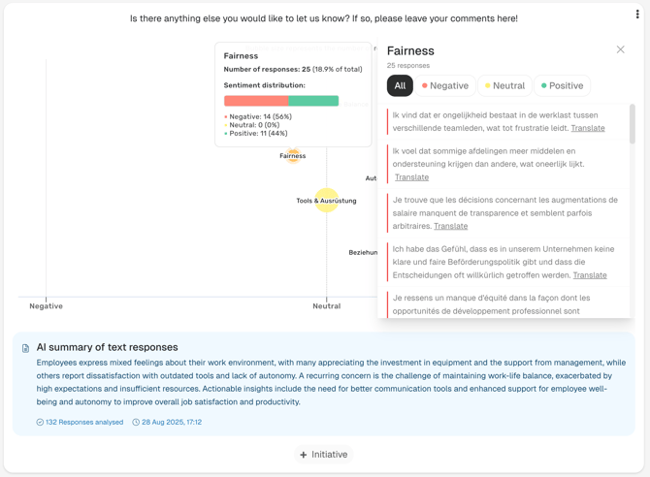
Task: Translate the French salary response
Action: [450, 226]
